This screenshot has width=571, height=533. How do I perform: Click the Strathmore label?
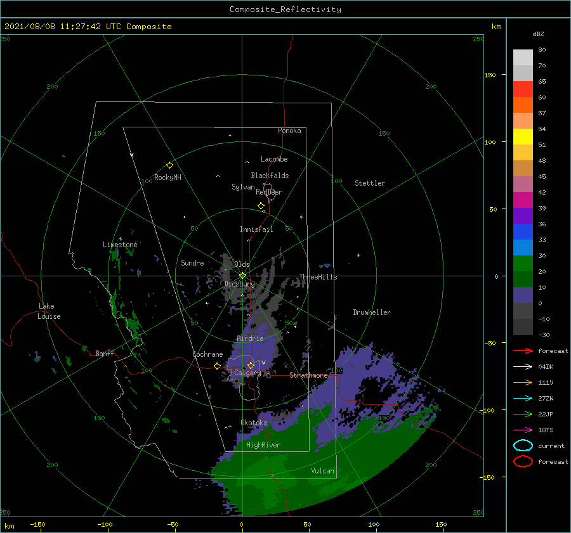click(x=308, y=375)
